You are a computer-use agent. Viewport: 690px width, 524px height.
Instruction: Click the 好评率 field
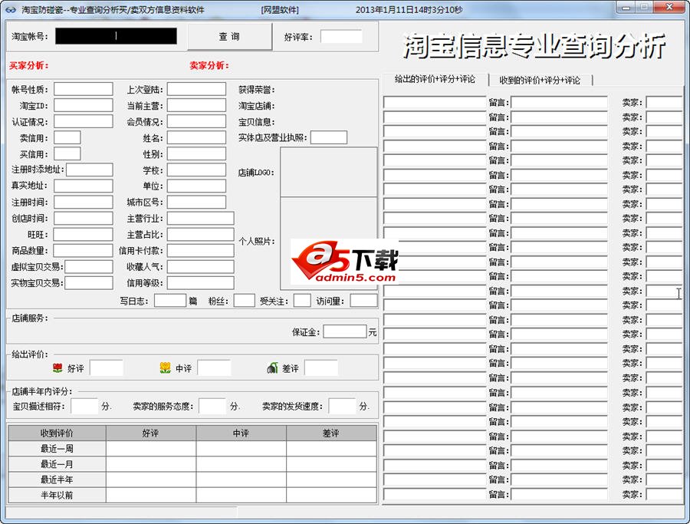(341, 37)
